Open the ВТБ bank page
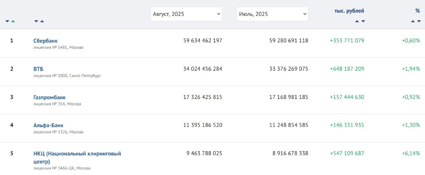 (x=38, y=69)
